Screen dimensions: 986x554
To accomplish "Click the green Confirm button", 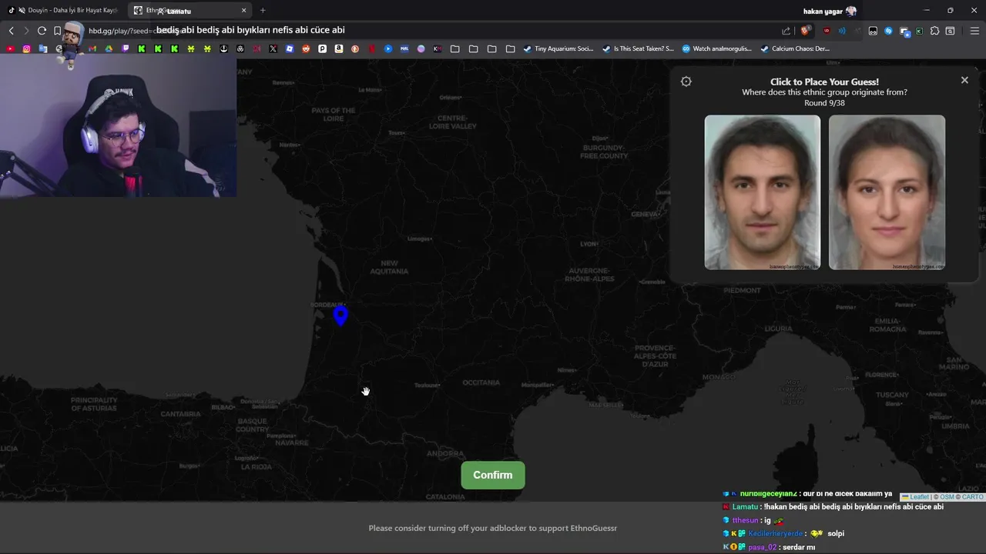I will (x=493, y=475).
